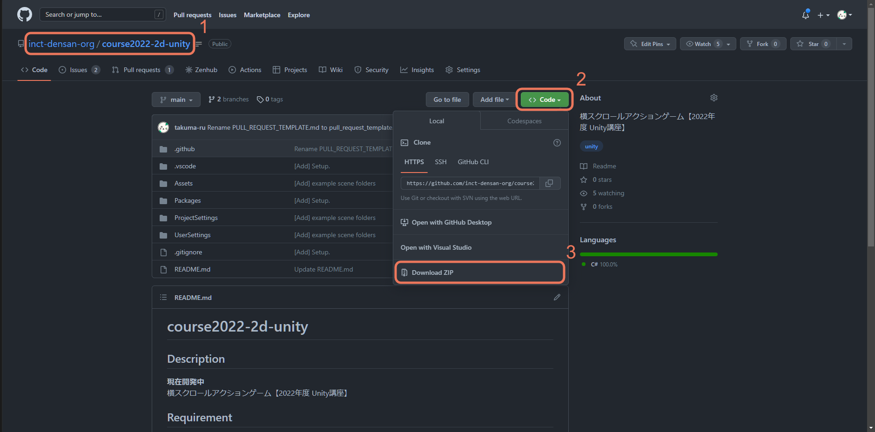Screen dimensions: 875x432
Task: Click the Watch eye button
Action: pos(703,44)
